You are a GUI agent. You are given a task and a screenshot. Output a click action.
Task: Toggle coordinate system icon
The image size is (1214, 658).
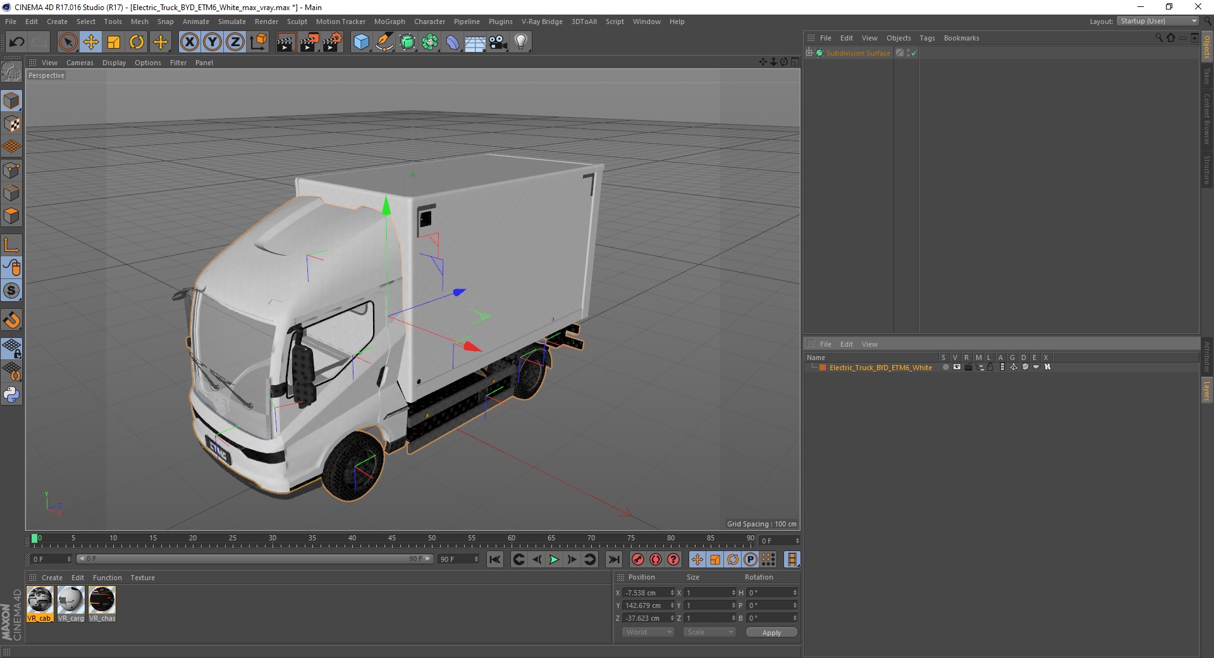(x=259, y=42)
